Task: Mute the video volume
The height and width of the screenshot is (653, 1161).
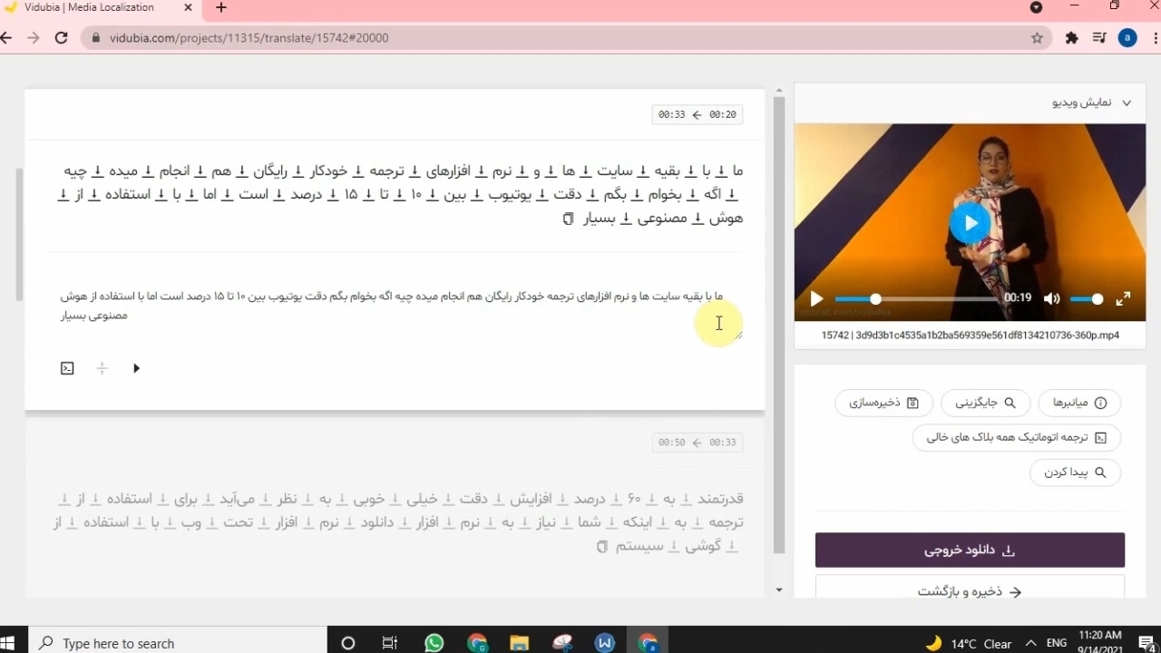Action: pos(1052,298)
